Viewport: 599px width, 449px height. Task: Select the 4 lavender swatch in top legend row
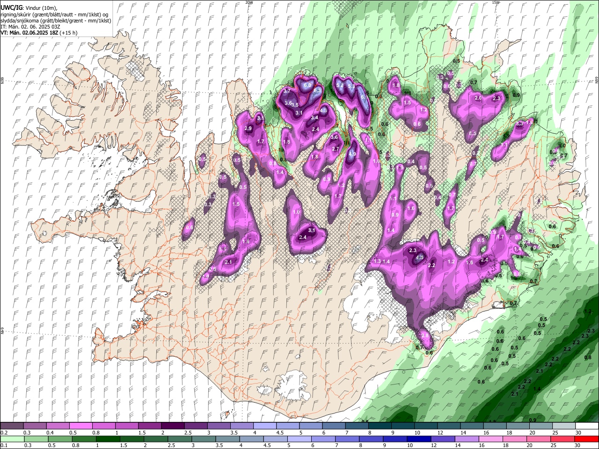pyautogui.click(x=265, y=426)
